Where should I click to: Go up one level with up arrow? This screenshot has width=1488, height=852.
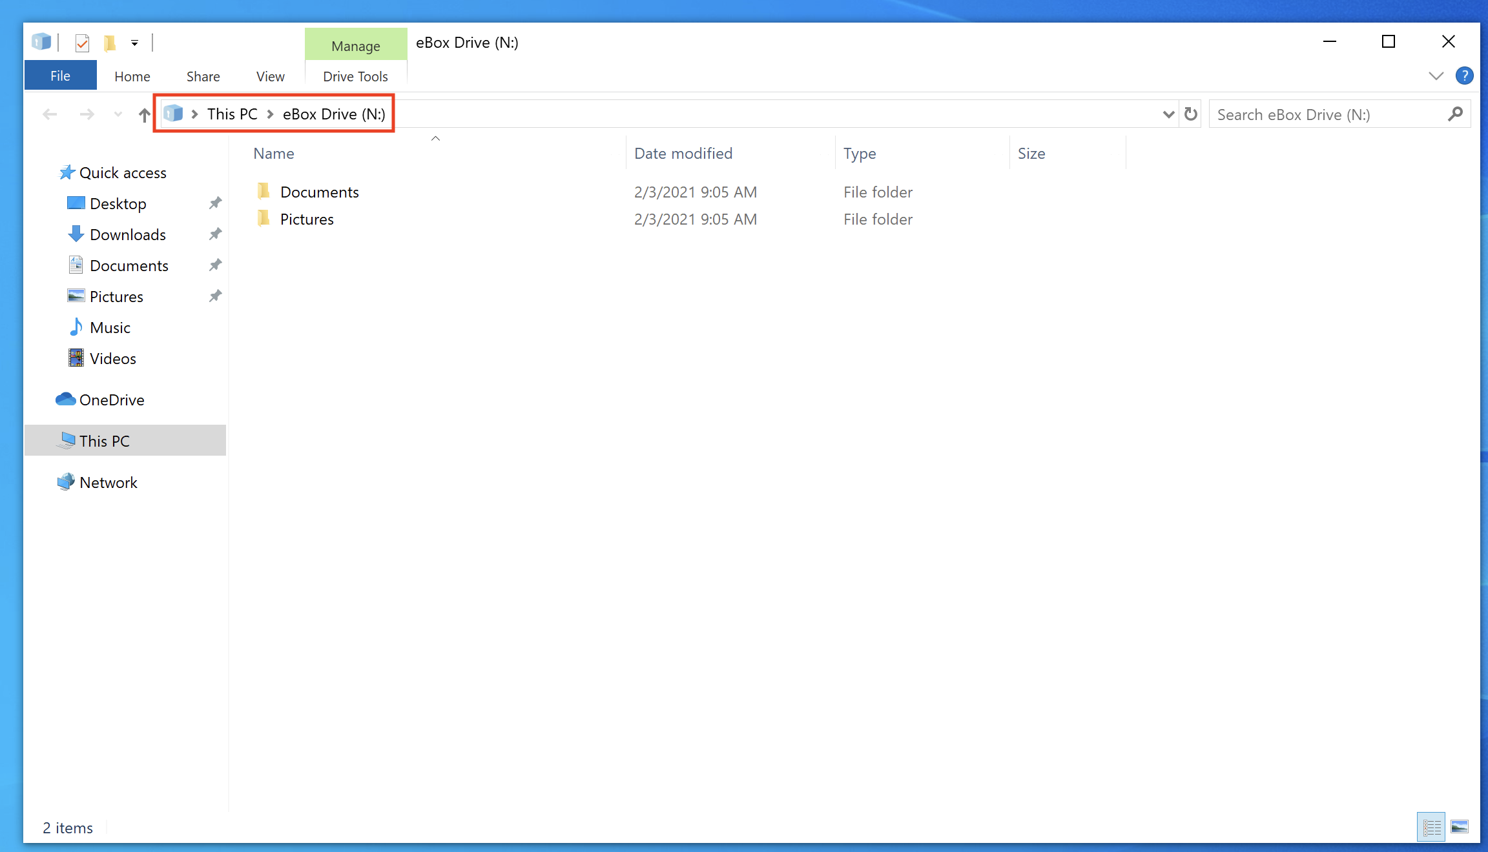point(144,115)
